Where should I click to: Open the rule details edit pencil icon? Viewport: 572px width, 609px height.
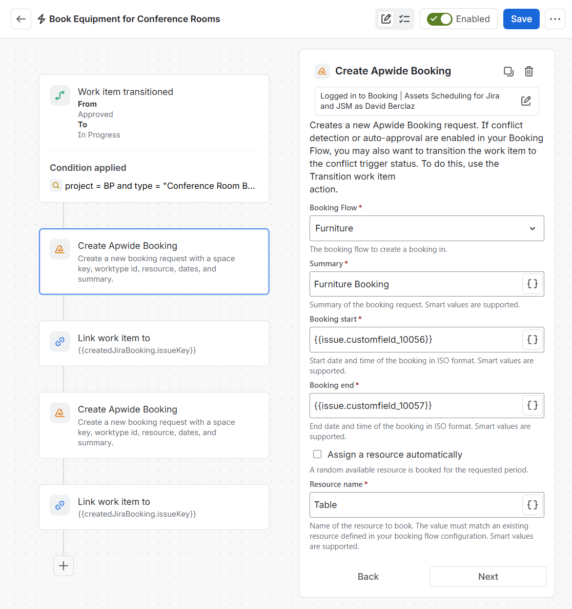coord(386,19)
